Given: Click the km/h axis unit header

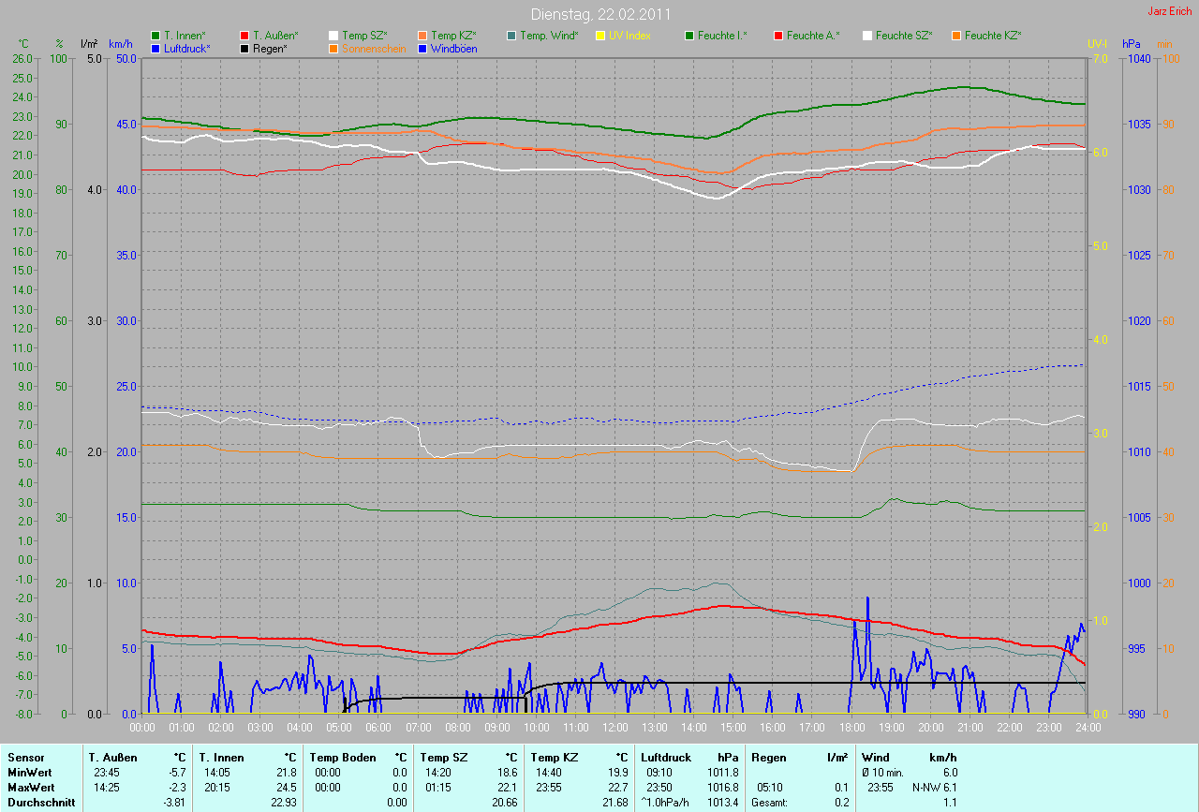Looking at the screenshot, I should pos(121,44).
